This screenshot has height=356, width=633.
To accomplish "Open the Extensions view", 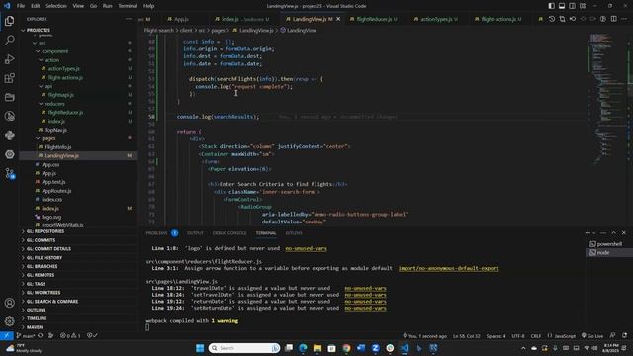I will (x=9, y=78).
